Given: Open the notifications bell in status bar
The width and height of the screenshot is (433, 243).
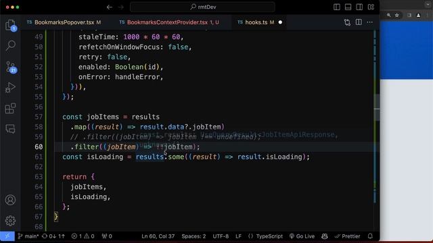Looking at the screenshot, I should (370, 236).
